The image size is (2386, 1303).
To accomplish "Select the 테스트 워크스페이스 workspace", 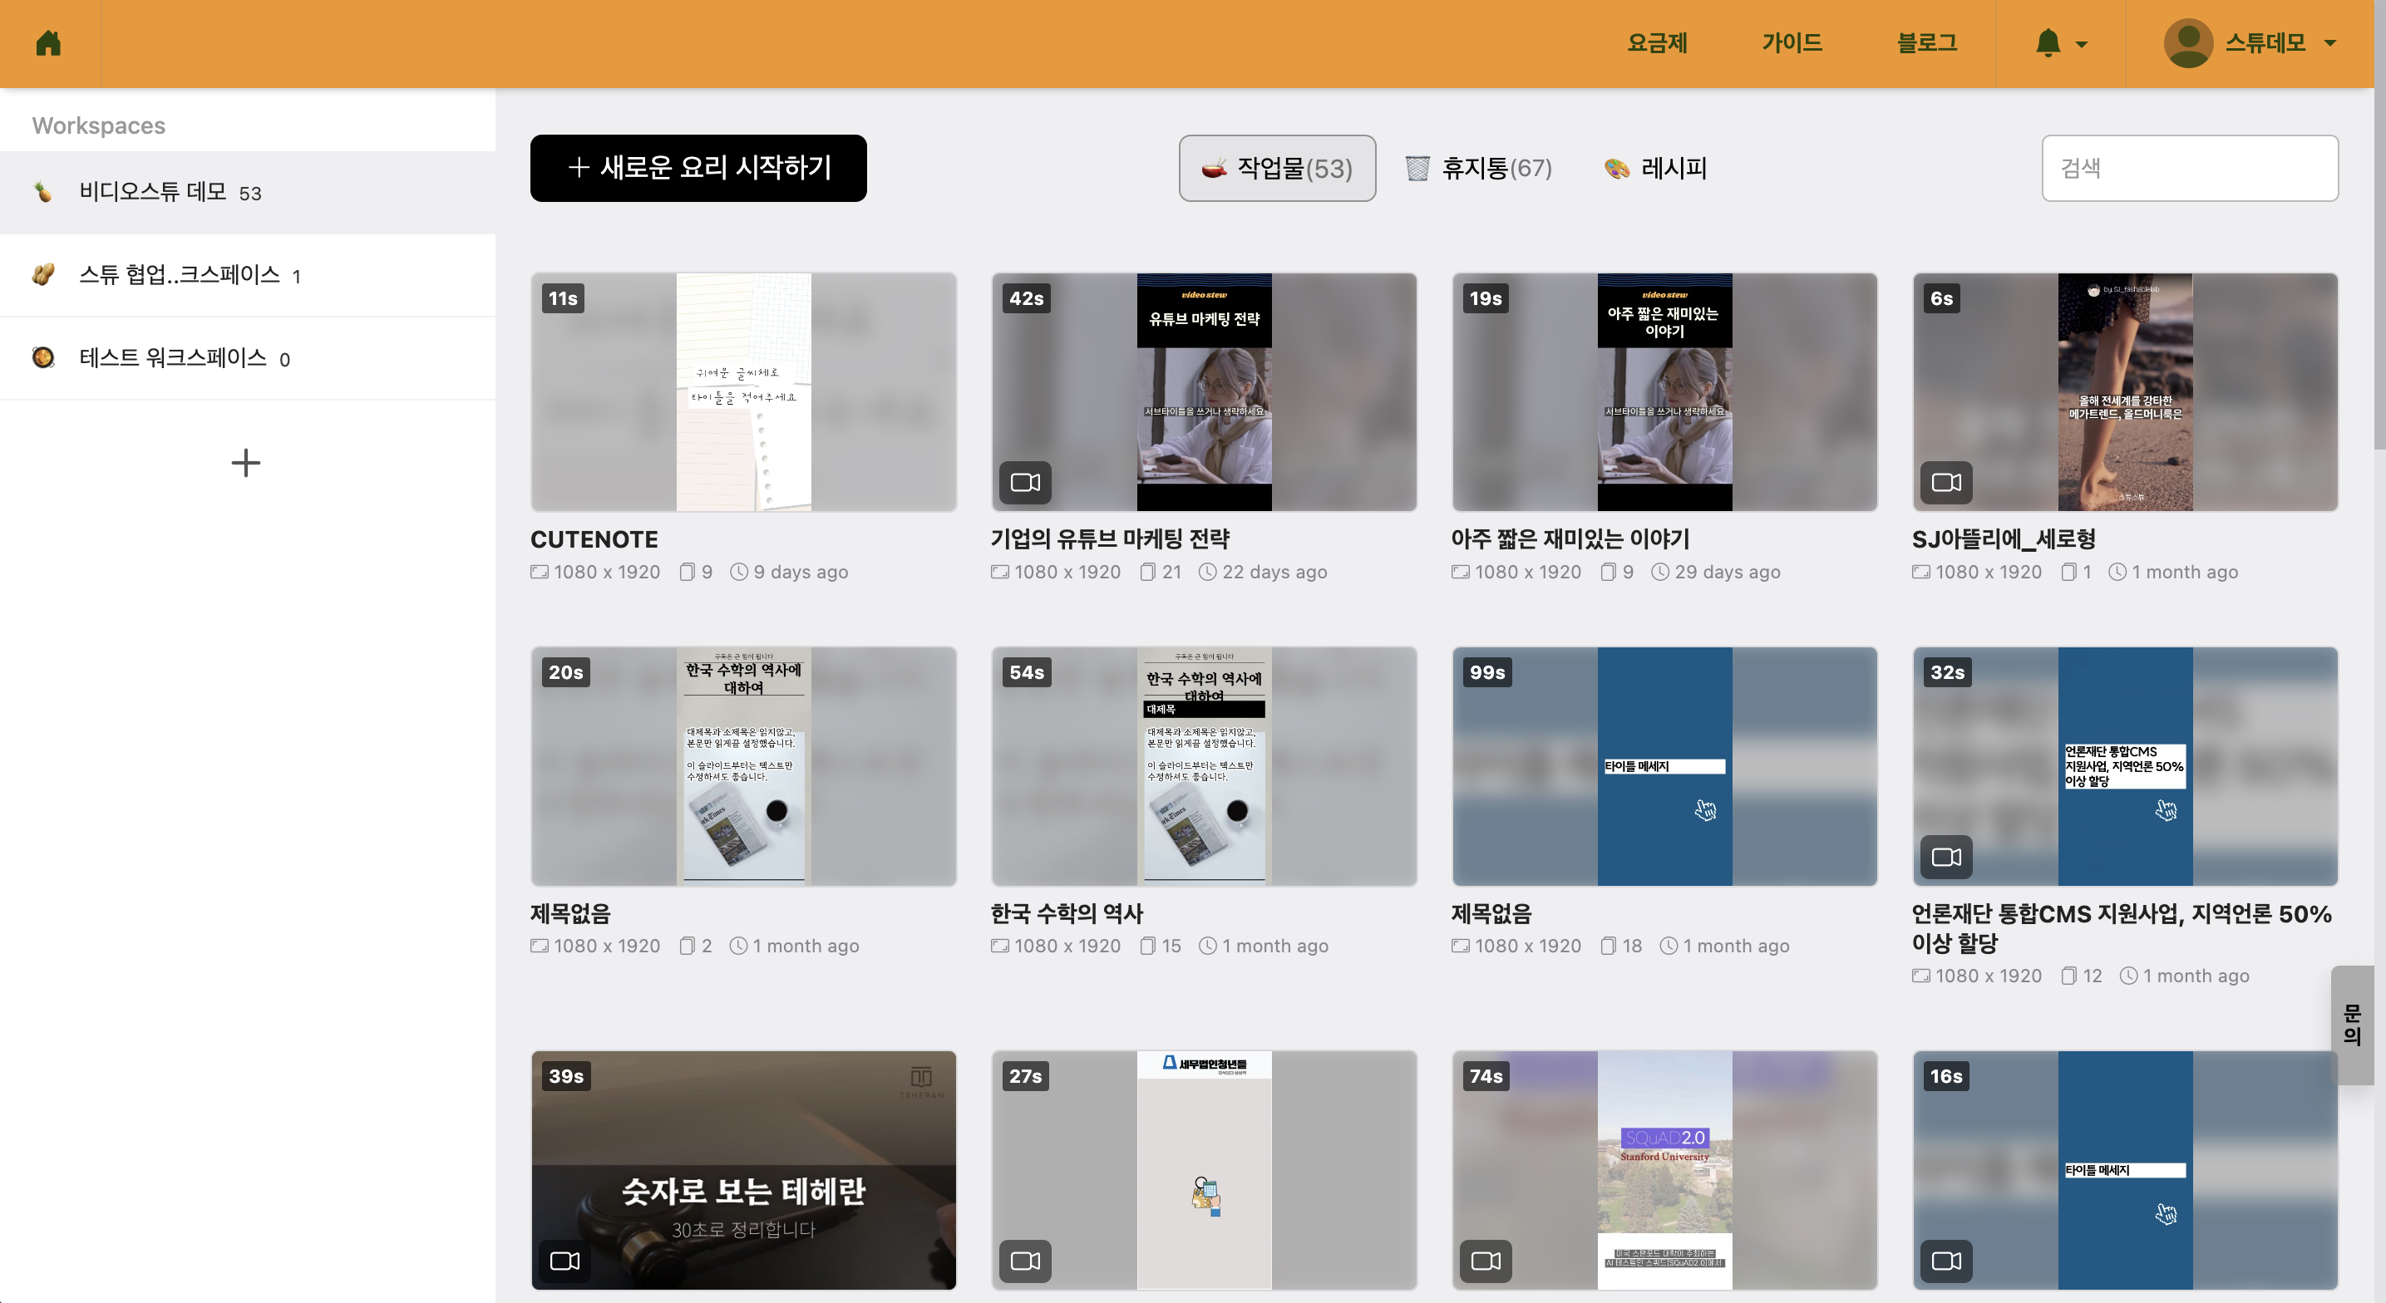I will [x=173, y=358].
